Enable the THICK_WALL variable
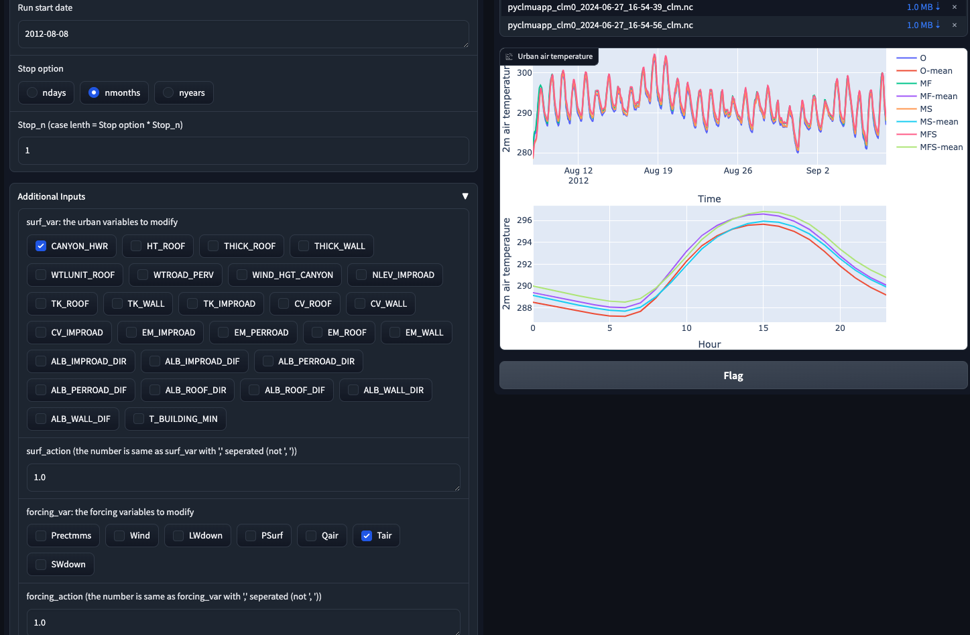The width and height of the screenshot is (970, 635). [x=304, y=246]
